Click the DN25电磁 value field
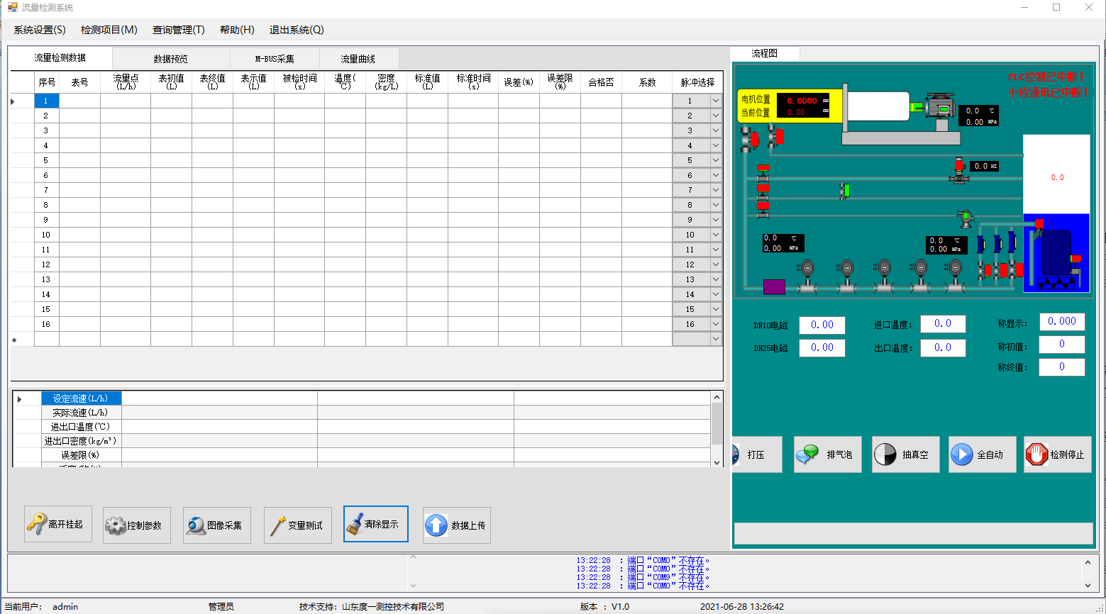1106x614 pixels. coord(822,347)
